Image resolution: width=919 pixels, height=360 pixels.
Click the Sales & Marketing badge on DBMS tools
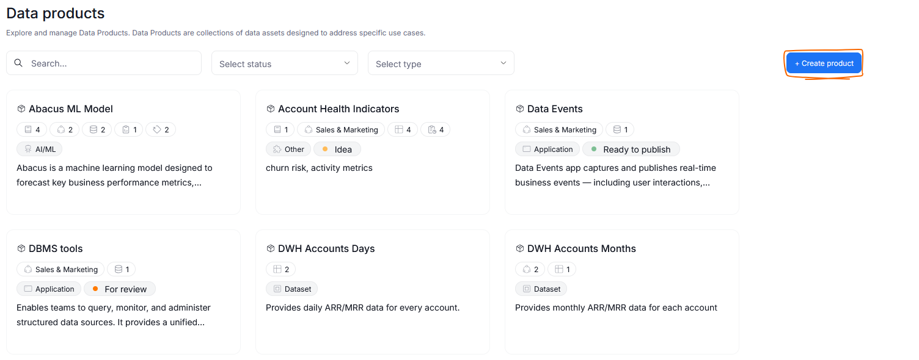60,269
